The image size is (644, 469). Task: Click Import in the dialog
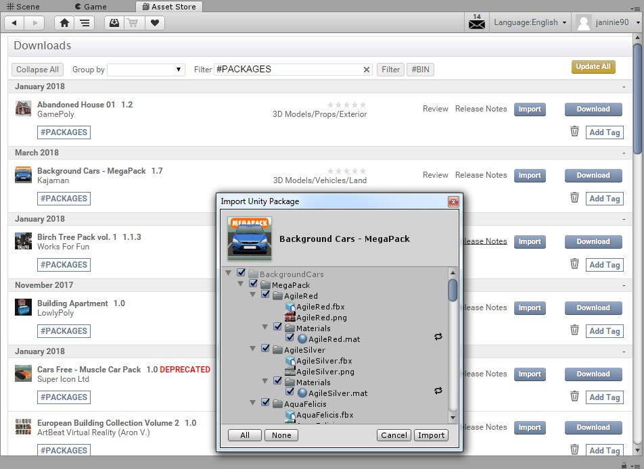point(431,435)
